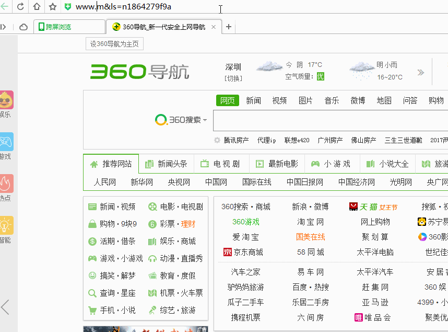The width and height of the screenshot is (448, 332).
Task: Click the 购物 shopping bag icon
Action: [92, 224]
